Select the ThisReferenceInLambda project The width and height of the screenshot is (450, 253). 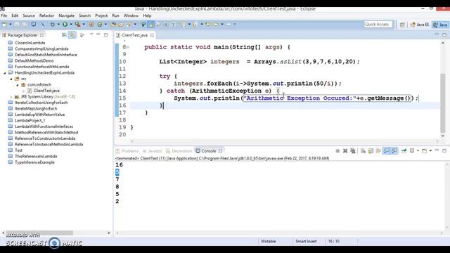point(36,156)
